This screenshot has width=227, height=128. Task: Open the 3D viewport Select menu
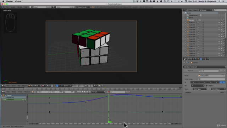click(x=13, y=86)
